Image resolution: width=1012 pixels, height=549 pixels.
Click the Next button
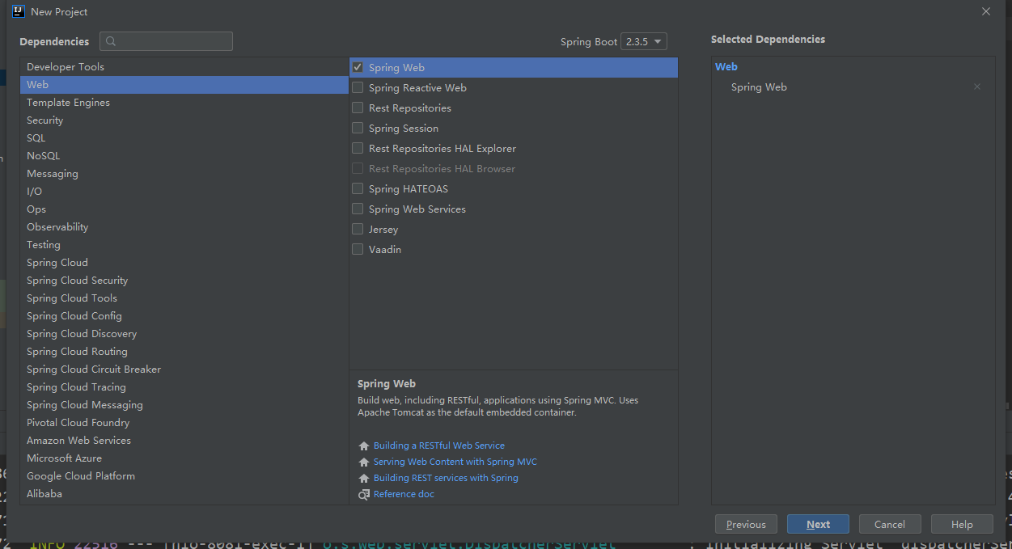[818, 524]
